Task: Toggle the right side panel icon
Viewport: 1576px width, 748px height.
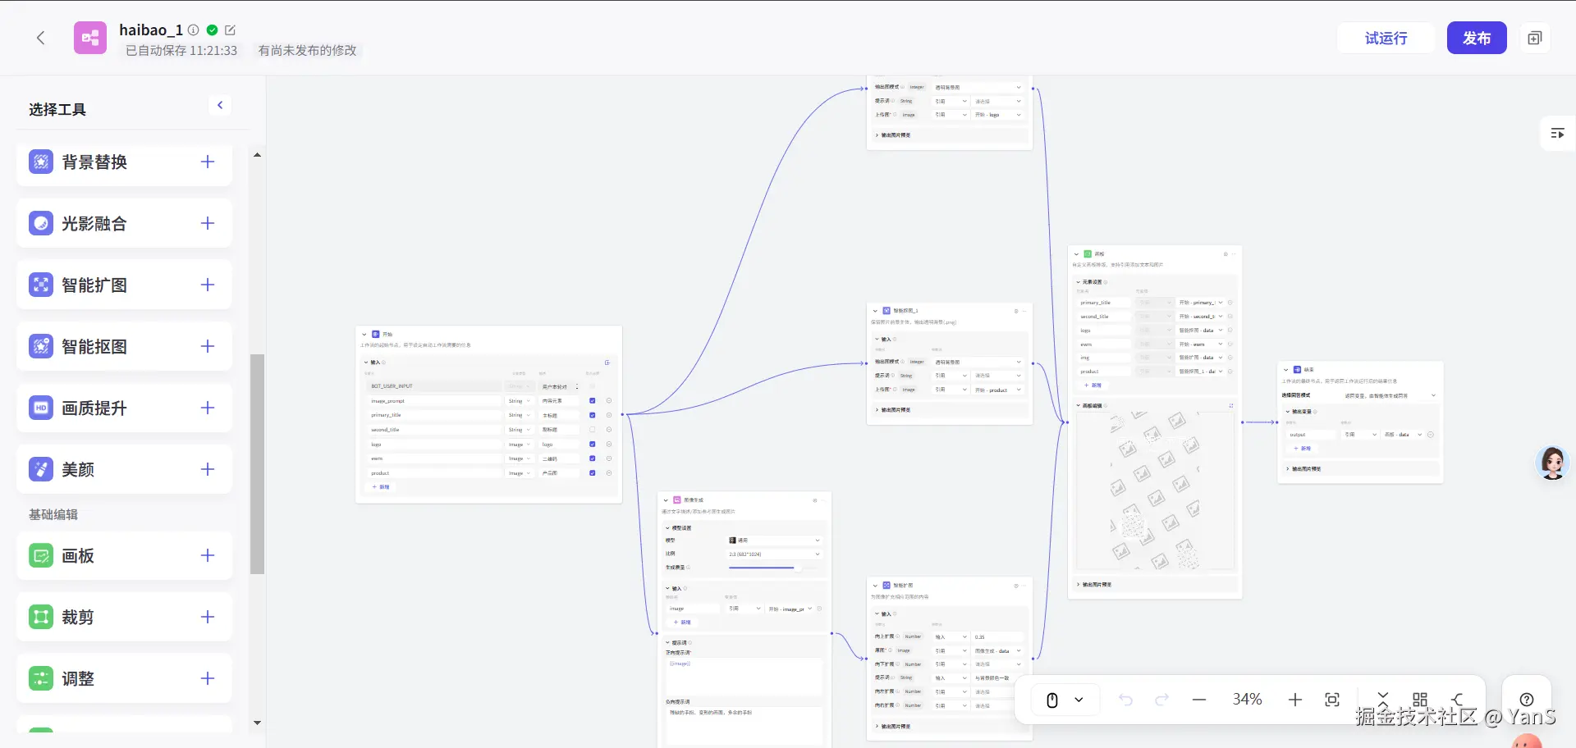Action: (x=1557, y=133)
